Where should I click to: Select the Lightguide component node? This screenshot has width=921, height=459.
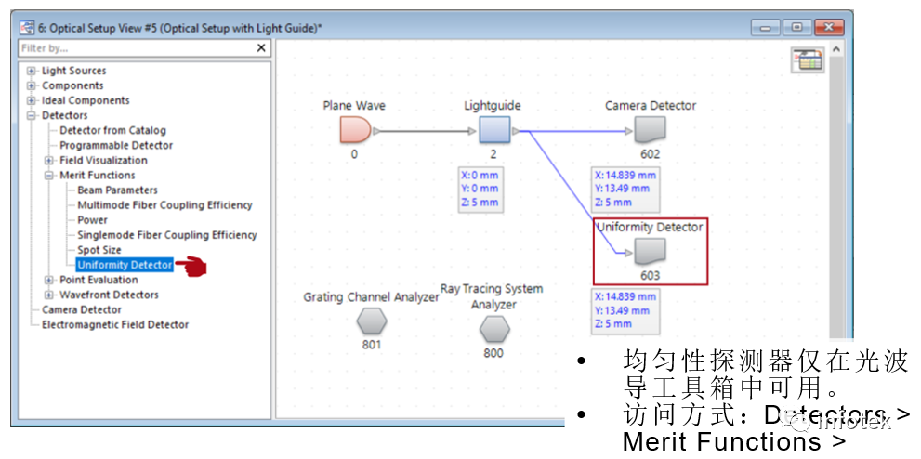pyautogui.click(x=494, y=130)
